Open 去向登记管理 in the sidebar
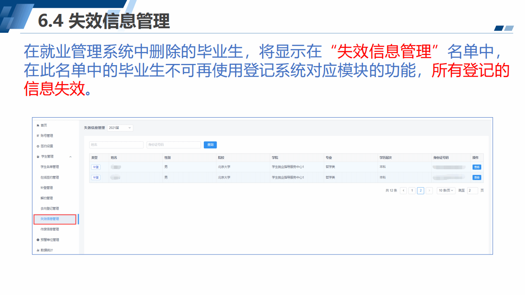 50,209
